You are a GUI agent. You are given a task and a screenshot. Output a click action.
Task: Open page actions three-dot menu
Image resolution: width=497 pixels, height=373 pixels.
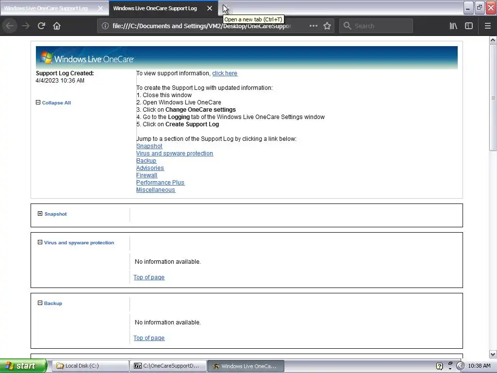click(313, 26)
